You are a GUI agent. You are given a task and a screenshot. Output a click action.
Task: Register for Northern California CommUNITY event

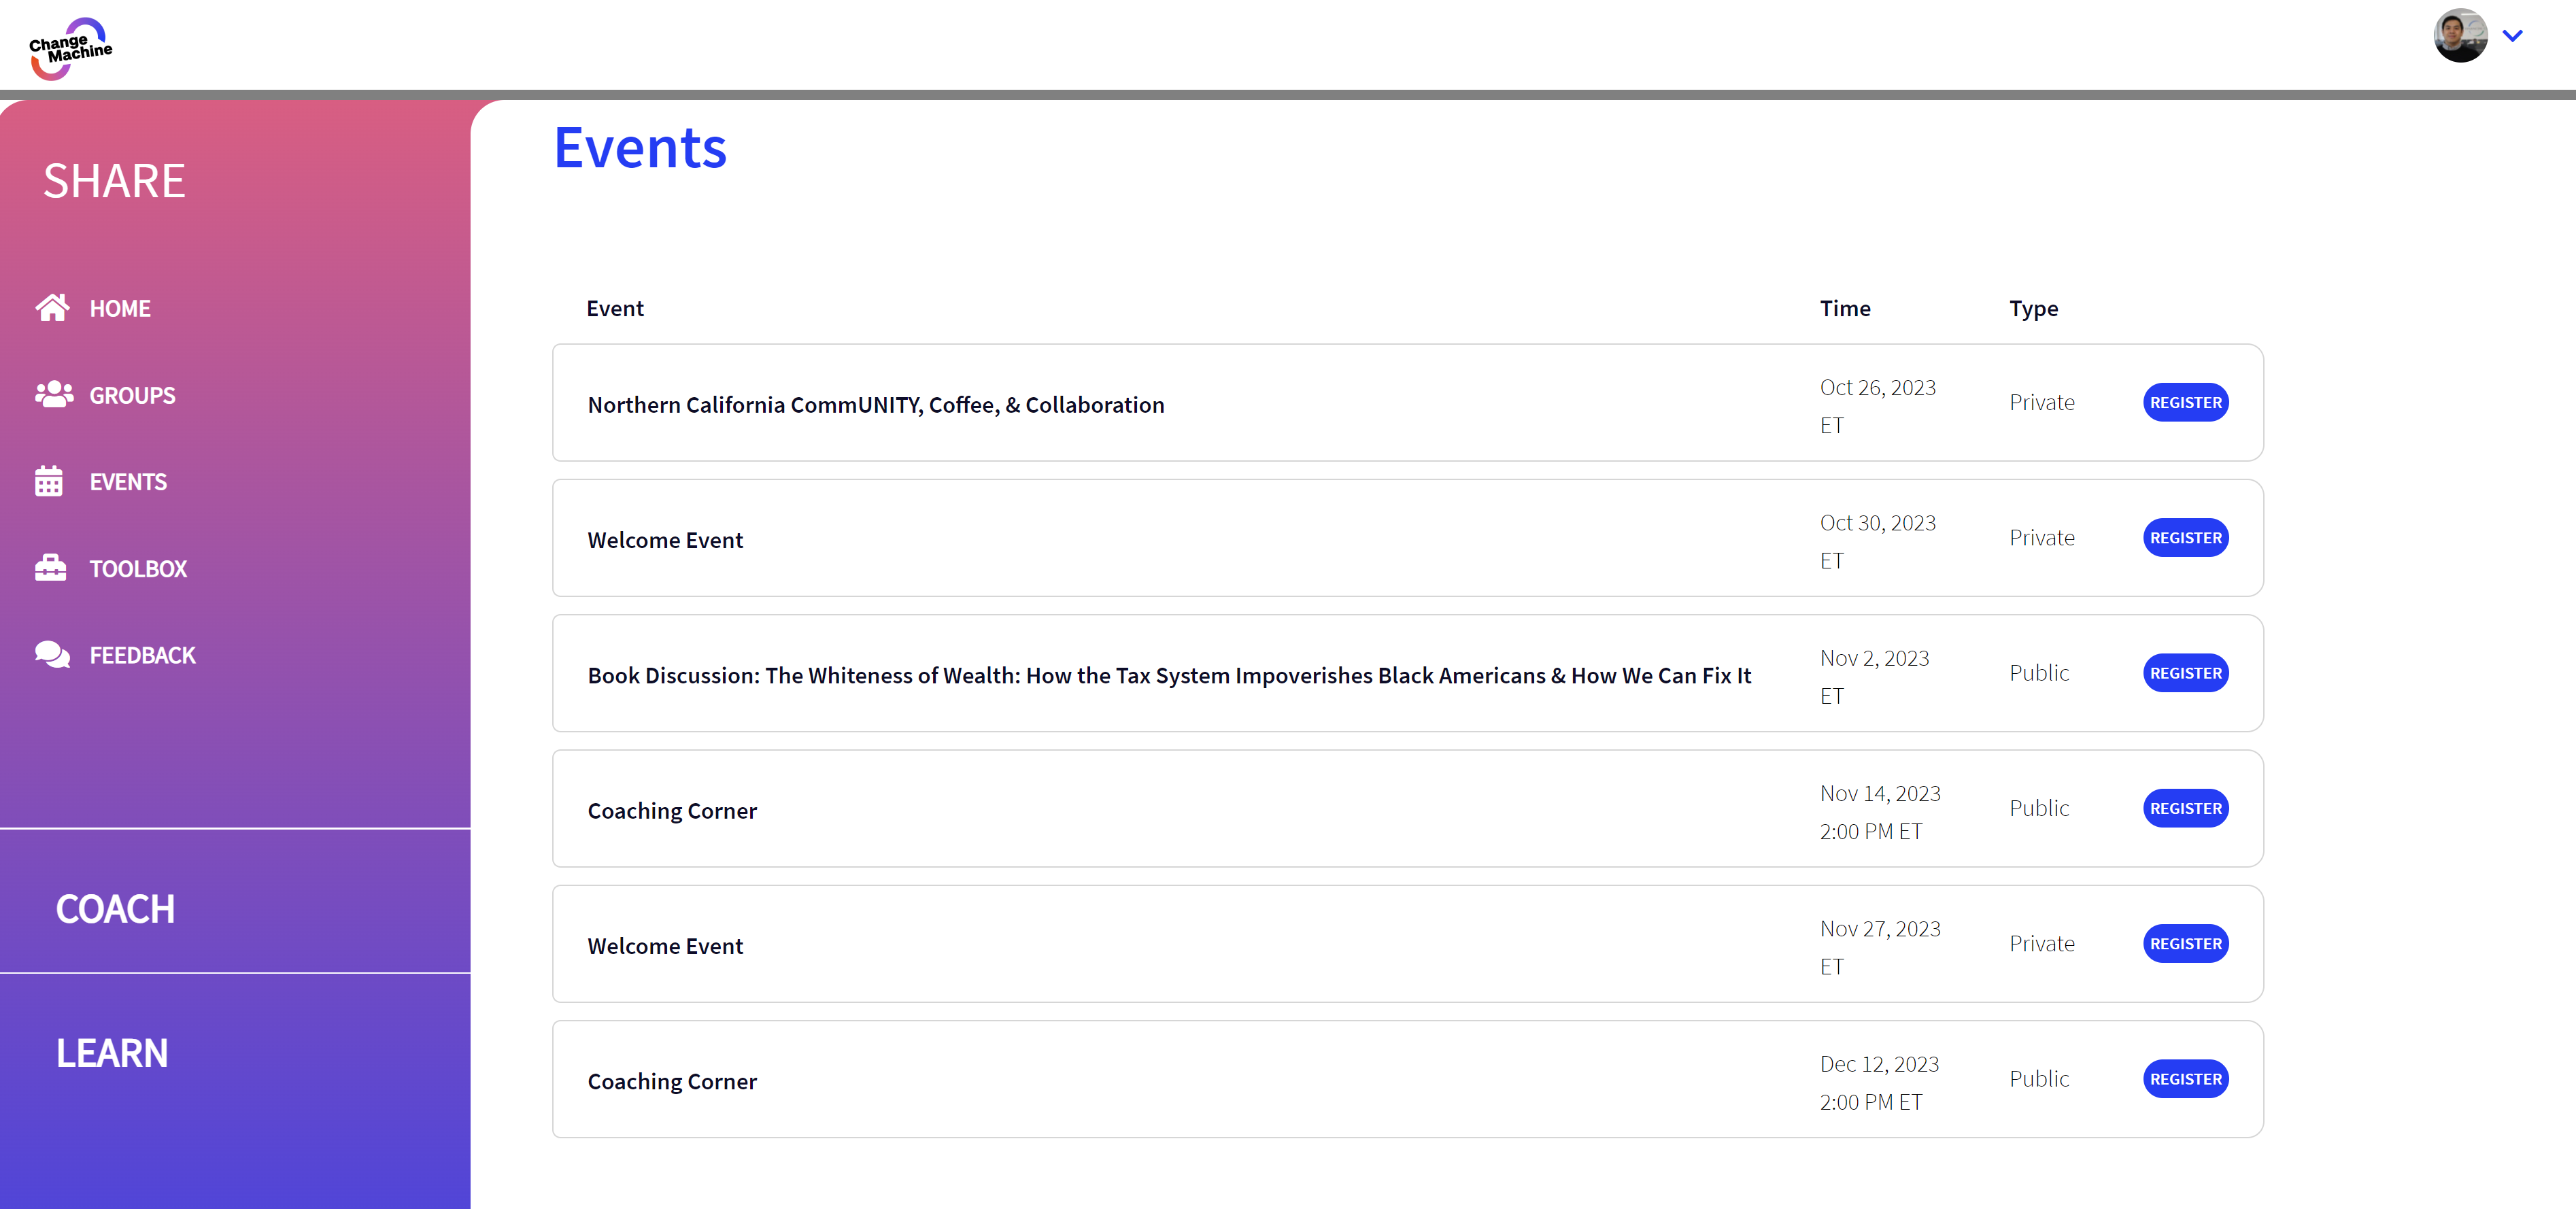point(2185,402)
